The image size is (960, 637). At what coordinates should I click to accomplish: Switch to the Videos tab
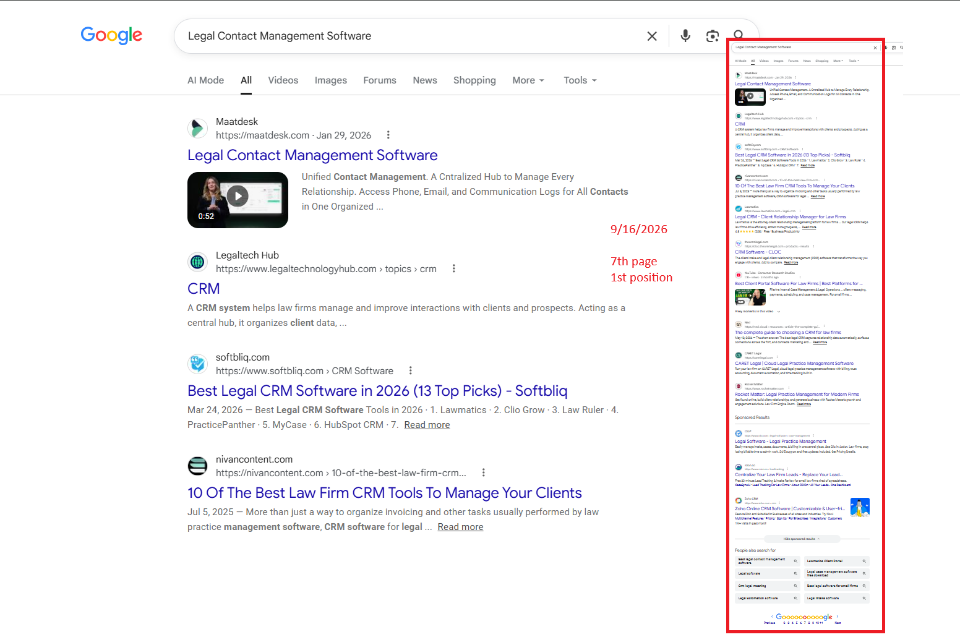coord(283,80)
